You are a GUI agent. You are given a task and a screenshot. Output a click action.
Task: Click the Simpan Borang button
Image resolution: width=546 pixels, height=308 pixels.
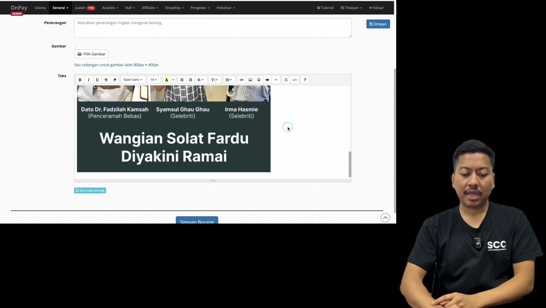click(197, 220)
